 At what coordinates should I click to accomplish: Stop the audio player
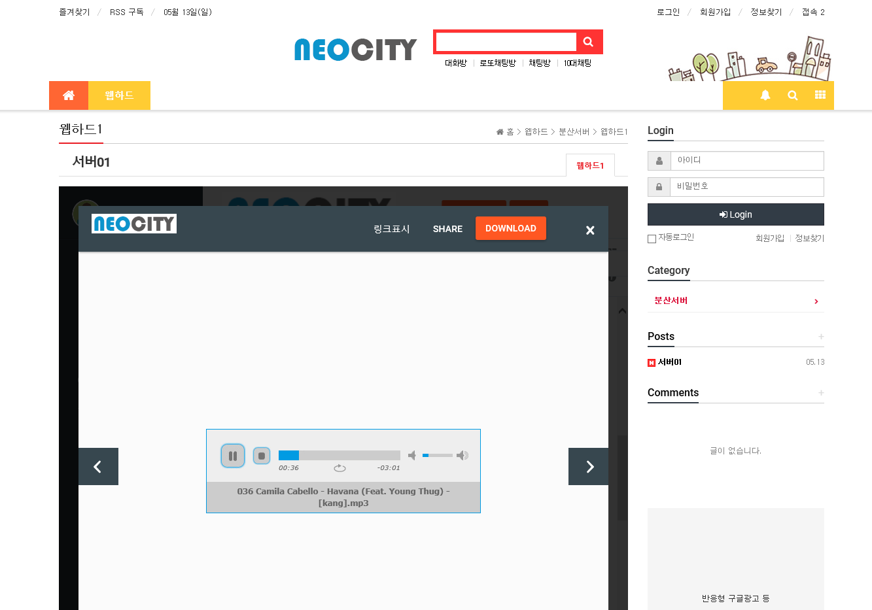[262, 456]
